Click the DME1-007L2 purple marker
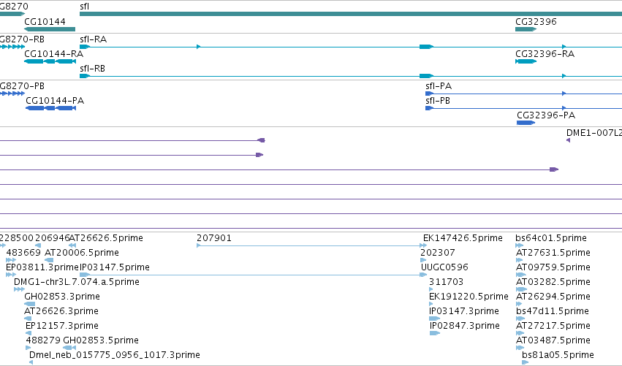622x366 pixels. click(x=569, y=140)
